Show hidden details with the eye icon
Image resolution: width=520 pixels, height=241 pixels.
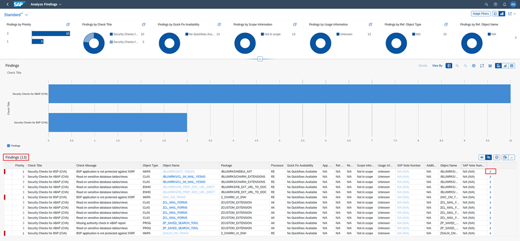pyautogui.click(x=482, y=157)
